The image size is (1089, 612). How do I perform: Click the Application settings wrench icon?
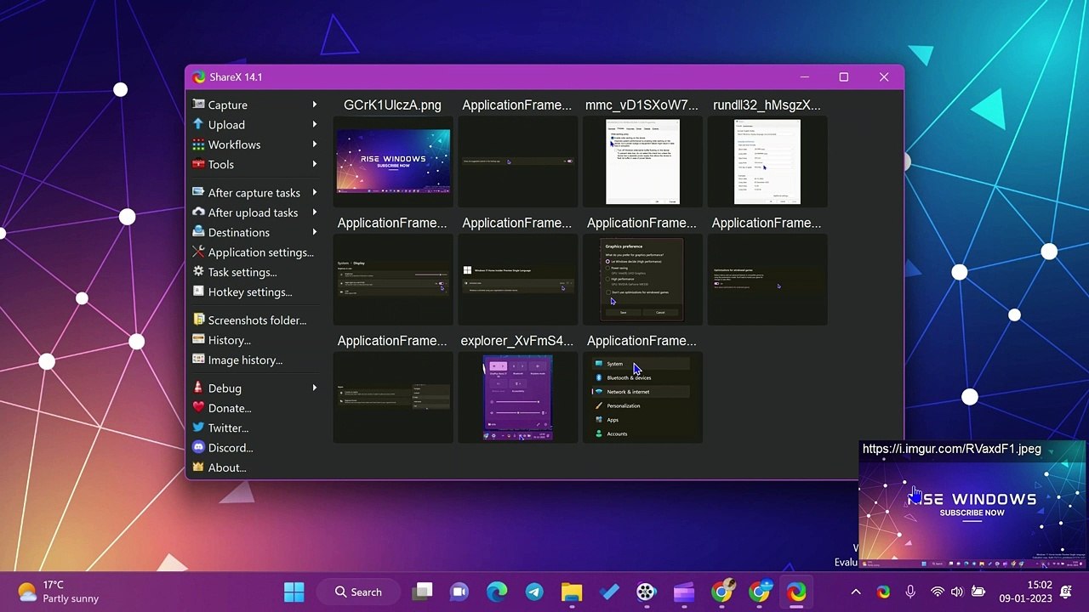point(198,252)
